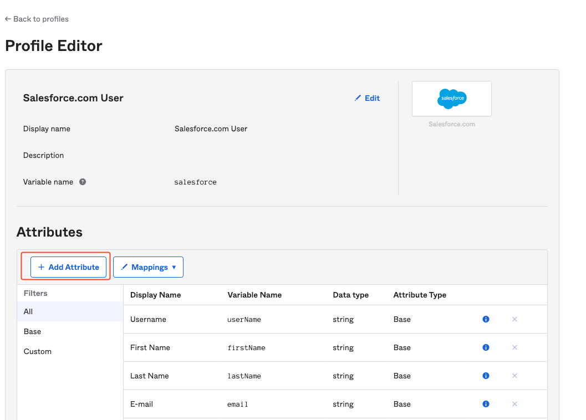This screenshot has height=420, width=586.
Task: Click the Attribute Type column header
Action: pos(420,295)
